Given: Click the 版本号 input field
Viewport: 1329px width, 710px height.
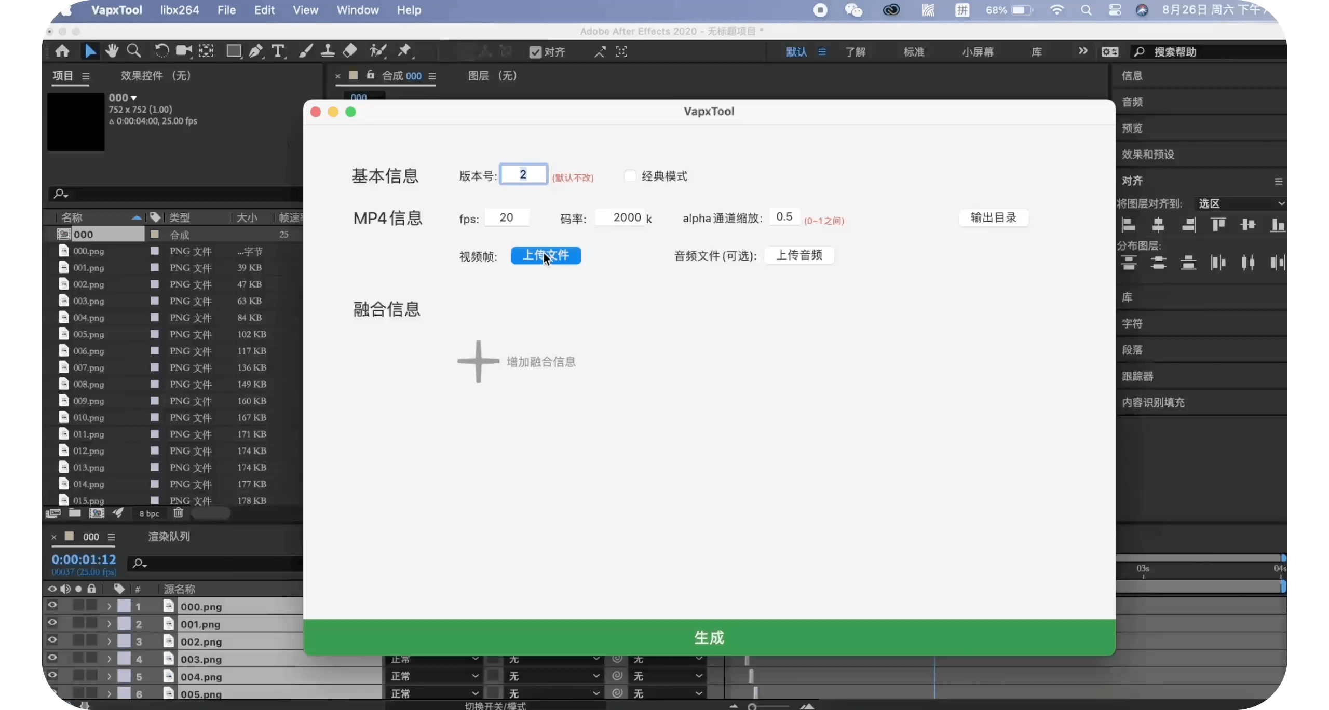Looking at the screenshot, I should click(x=523, y=174).
